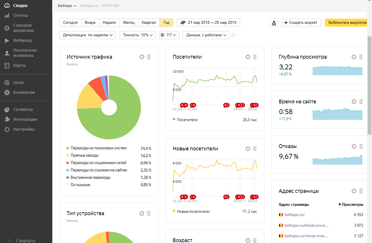Sort by Просмотры column header

[x=351, y=204]
